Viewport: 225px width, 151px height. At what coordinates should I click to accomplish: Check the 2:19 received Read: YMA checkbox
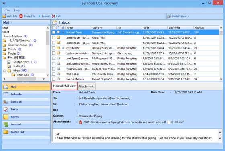pyautogui.click(x=54, y=38)
